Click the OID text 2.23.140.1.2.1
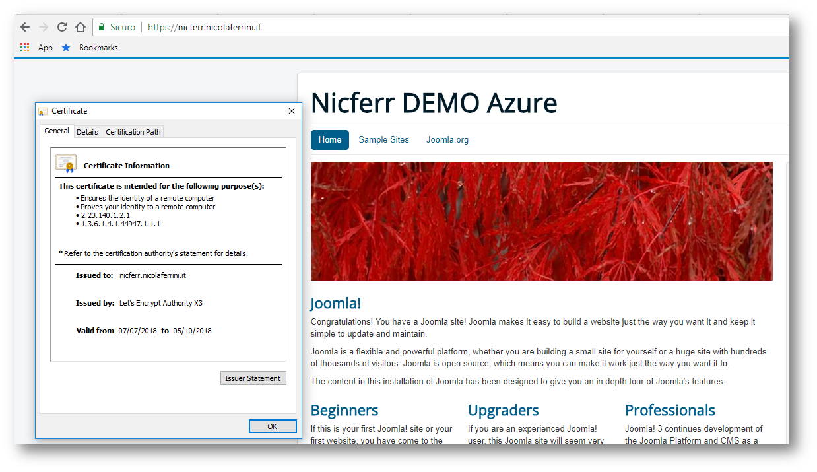 106,215
